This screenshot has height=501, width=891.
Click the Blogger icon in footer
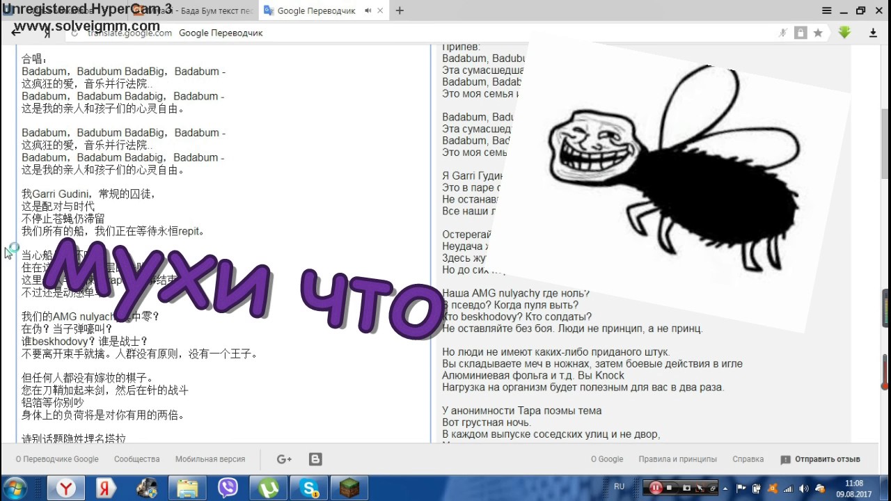point(315,459)
